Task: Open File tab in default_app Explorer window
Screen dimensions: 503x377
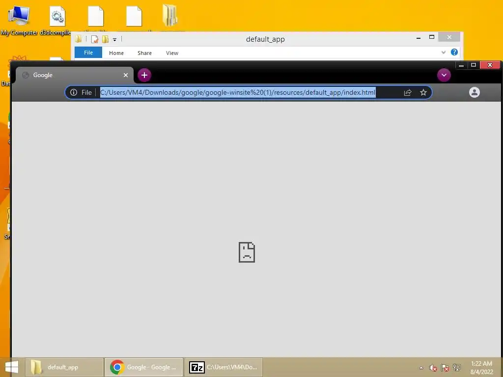Action: [88, 53]
